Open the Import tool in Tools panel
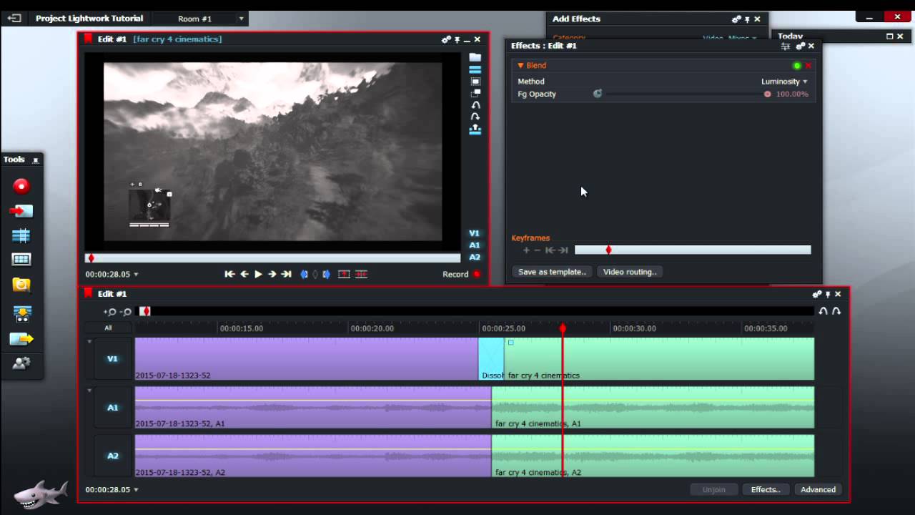The height and width of the screenshot is (515, 915). [x=21, y=211]
